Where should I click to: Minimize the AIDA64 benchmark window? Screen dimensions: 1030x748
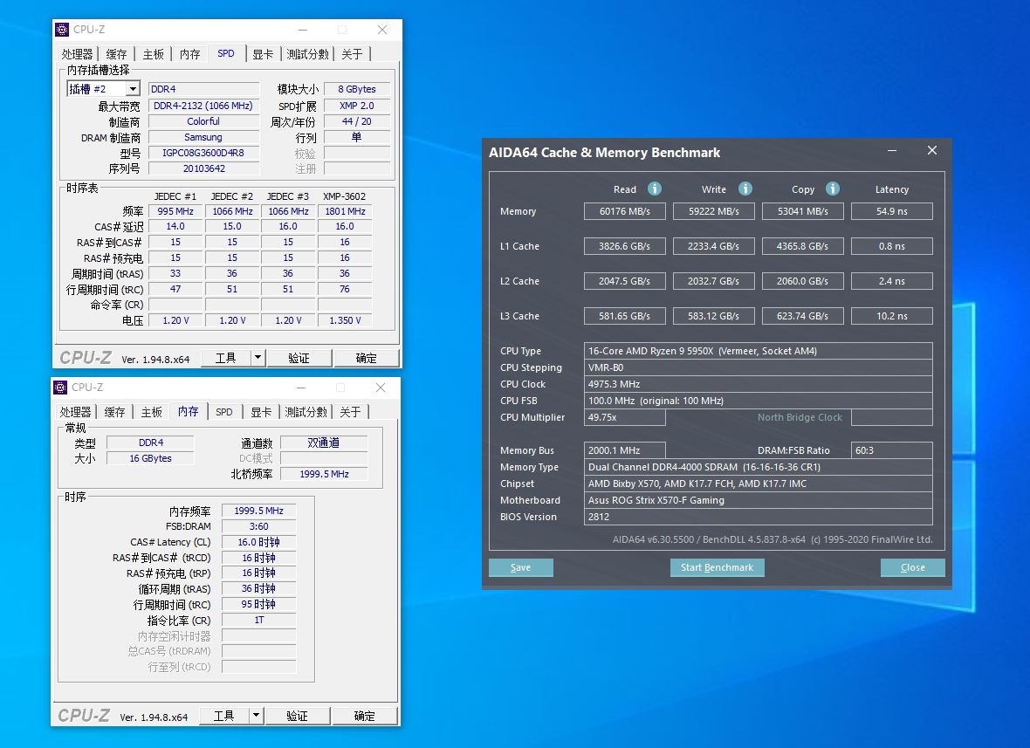(892, 150)
